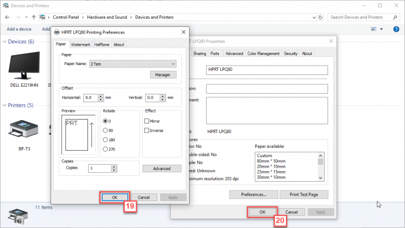405x228 pixels.
Task: Click the Horizontal offset field
Action: [x=90, y=98]
